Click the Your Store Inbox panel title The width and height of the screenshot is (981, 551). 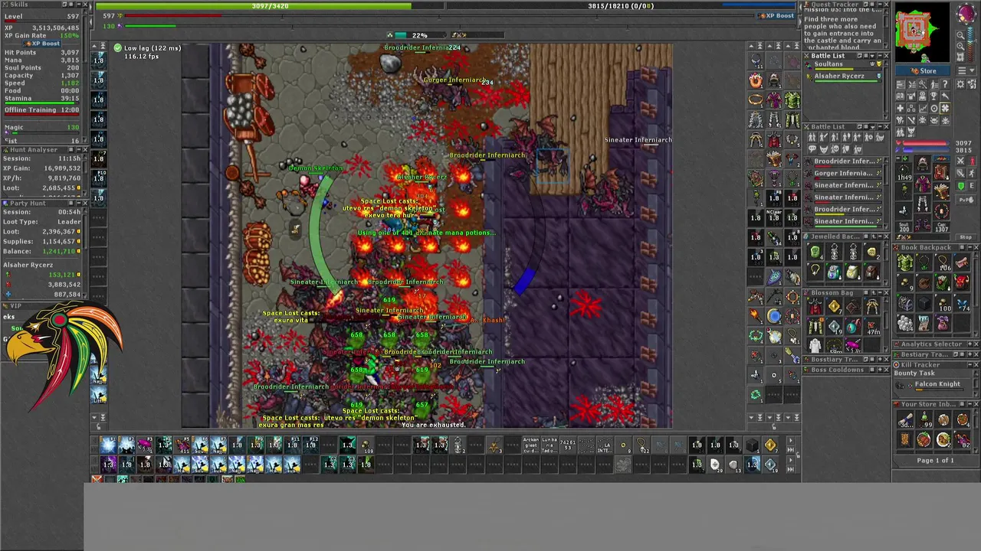point(928,404)
